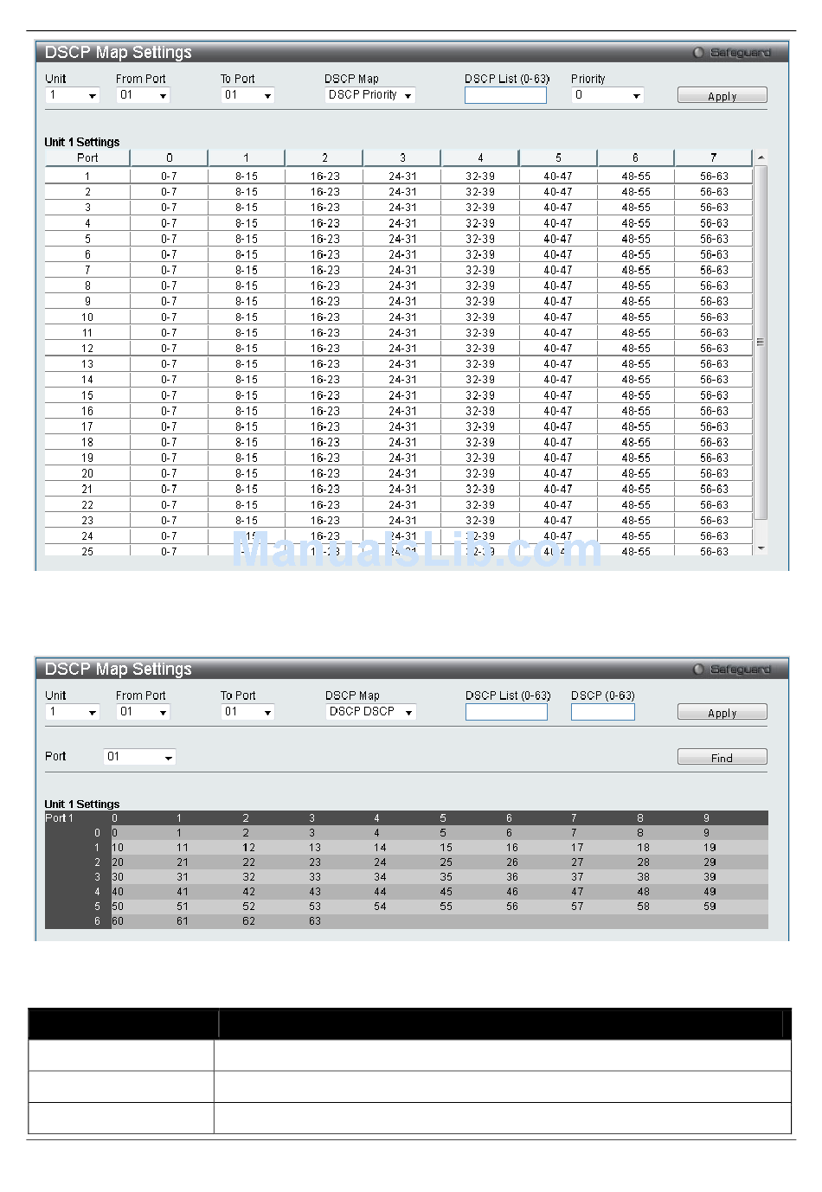
Task: Click DSCP value 19 in the lower table
Action: 710,848
